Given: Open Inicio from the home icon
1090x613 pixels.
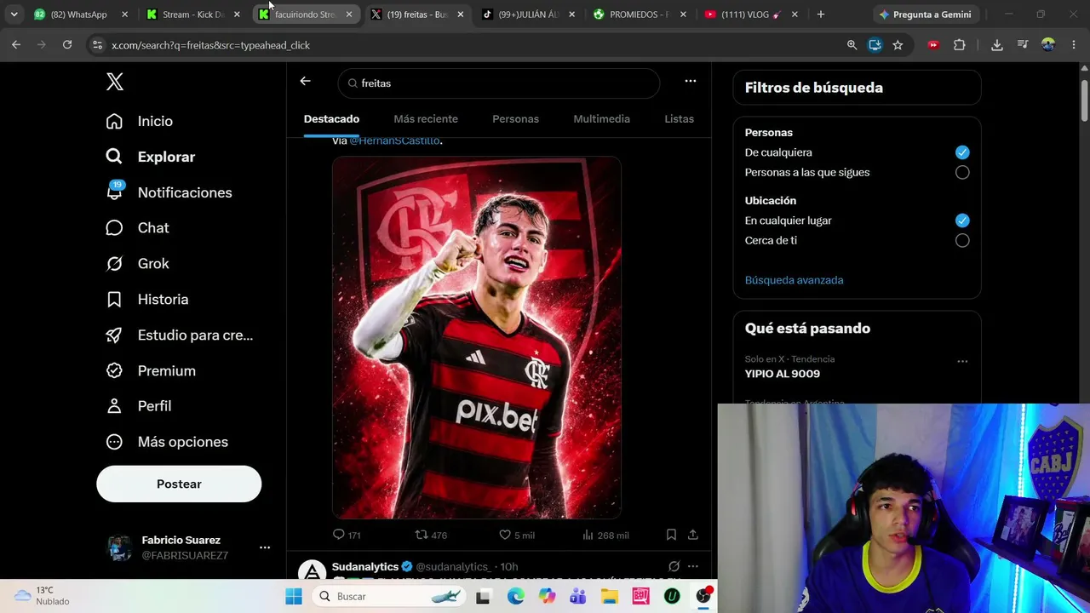Looking at the screenshot, I should tap(114, 121).
